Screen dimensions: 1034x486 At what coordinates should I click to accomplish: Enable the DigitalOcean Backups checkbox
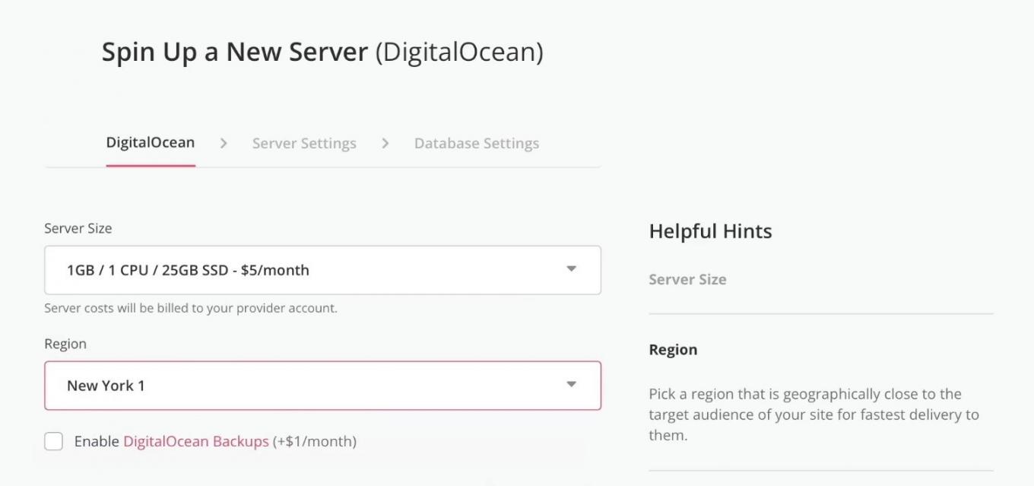pyautogui.click(x=54, y=441)
